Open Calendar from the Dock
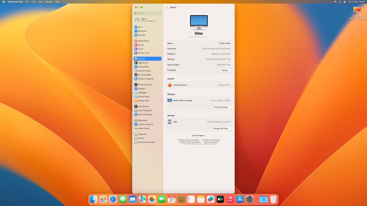This screenshot has height=206, width=367. click(x=171, y=199)
